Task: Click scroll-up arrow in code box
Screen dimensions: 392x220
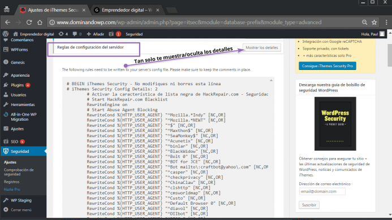Action: coord(271,80)
